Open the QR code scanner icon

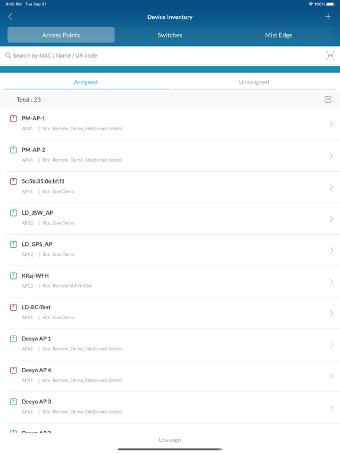[x=331, y=55]
